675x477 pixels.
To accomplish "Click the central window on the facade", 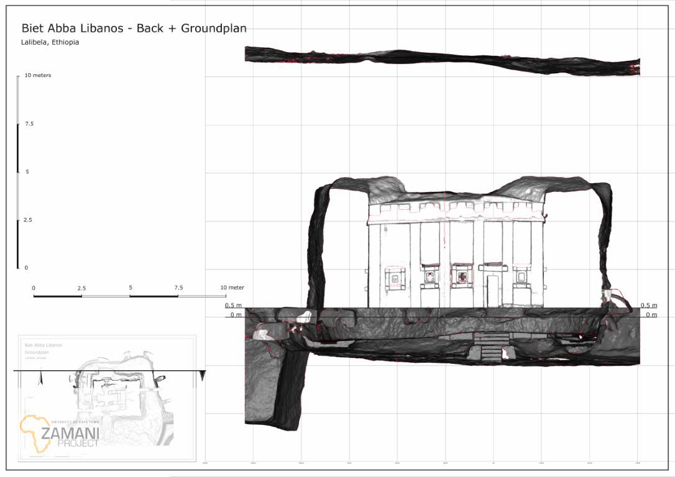I will [461, 276].
